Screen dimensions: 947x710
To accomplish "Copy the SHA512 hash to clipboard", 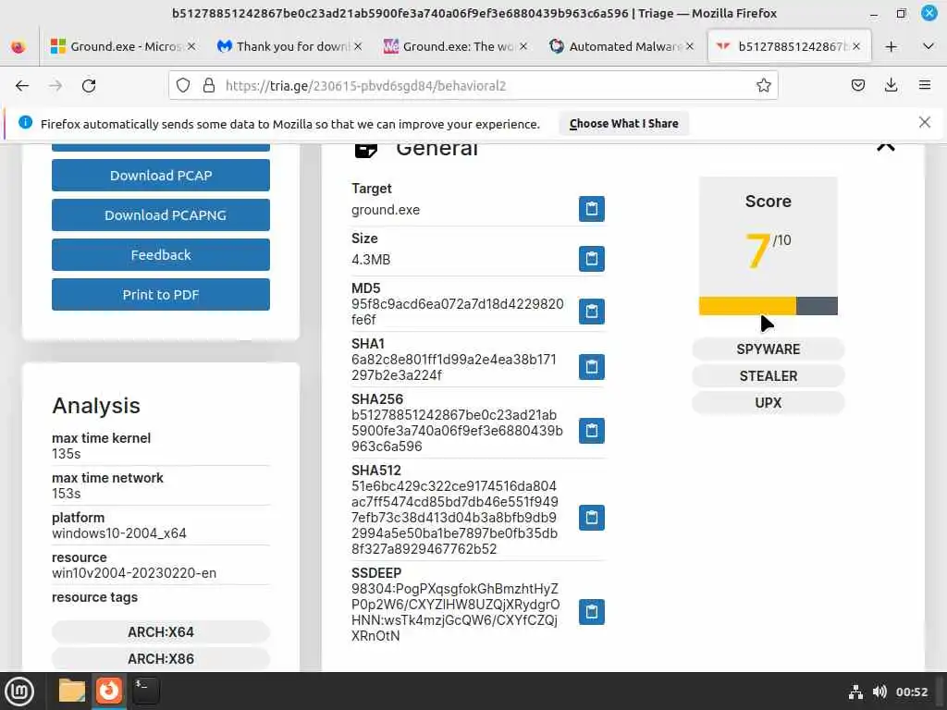I will pyautogui.click(x=591, y=518).
